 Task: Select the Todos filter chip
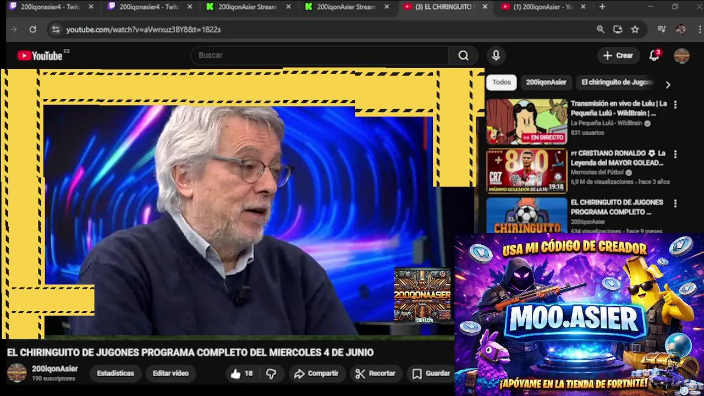click(501, 82)
